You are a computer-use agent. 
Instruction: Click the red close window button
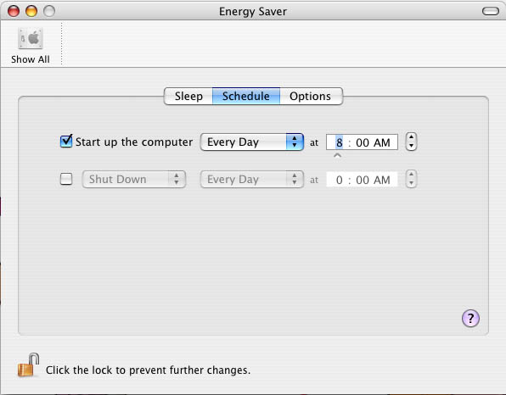14,11
